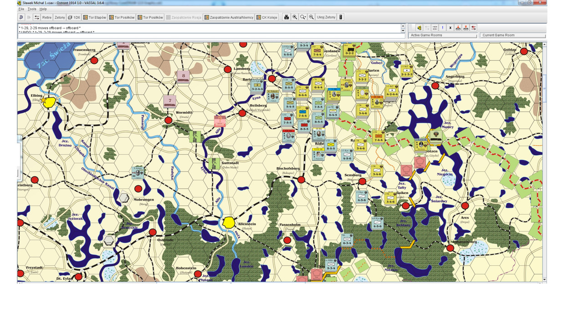This screenshot has width=583, height=315.
Task: Click the red Hohenstein town marker
Action: pyautogui.click(x=198, y=274)
